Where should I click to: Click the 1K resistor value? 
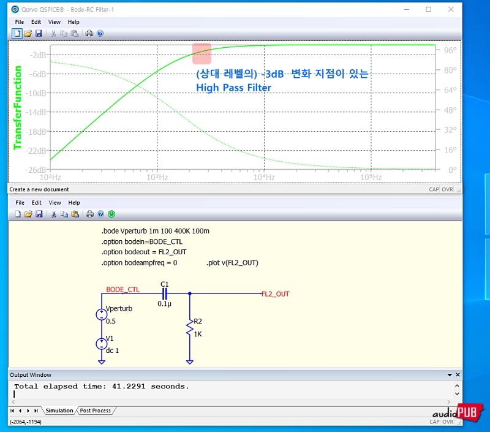click(198, 334)
